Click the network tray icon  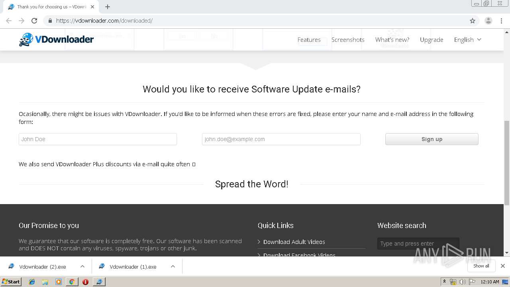pos(453,282)
